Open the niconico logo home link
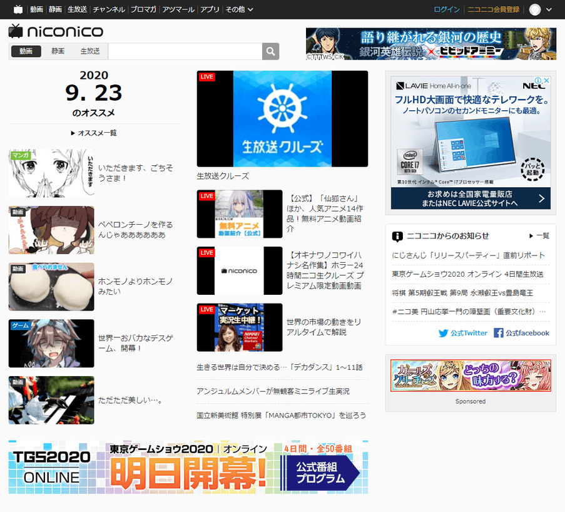Screen dimensions: 565x512 pyautogui.click(x=56, y=31)
